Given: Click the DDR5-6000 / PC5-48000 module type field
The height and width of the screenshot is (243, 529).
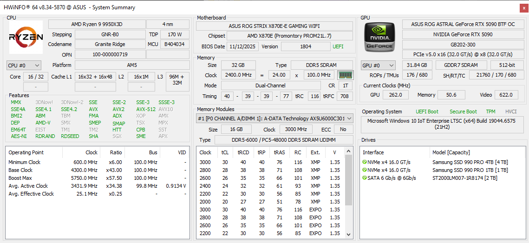Looking at the screenshot, I should (x=284, y=140).
